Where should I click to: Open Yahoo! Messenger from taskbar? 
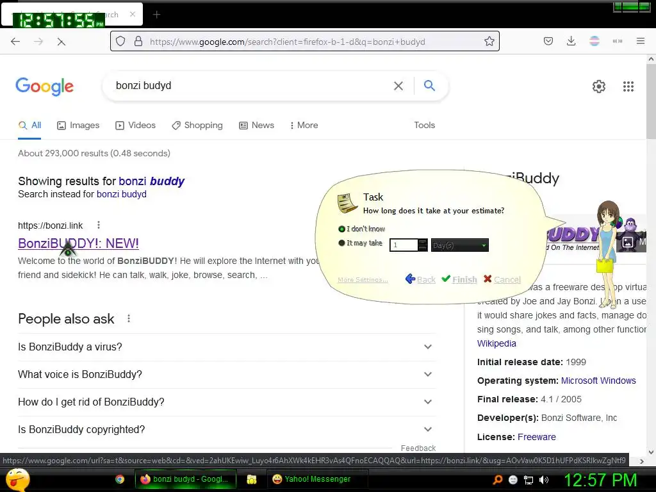[x=317, y=479]
